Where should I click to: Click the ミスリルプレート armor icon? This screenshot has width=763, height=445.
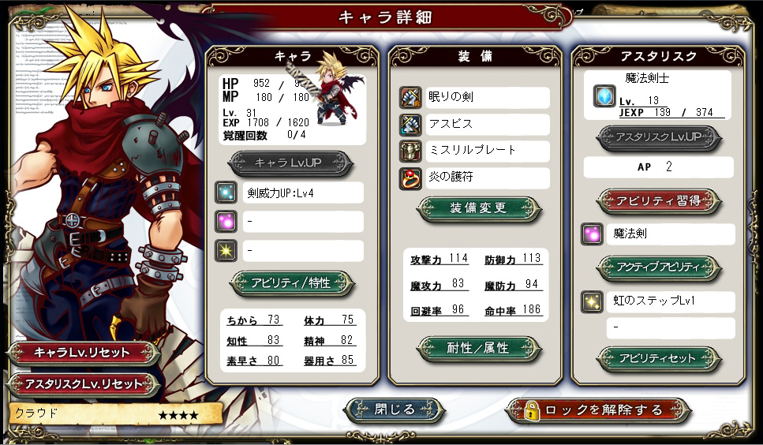coord(410,151)
